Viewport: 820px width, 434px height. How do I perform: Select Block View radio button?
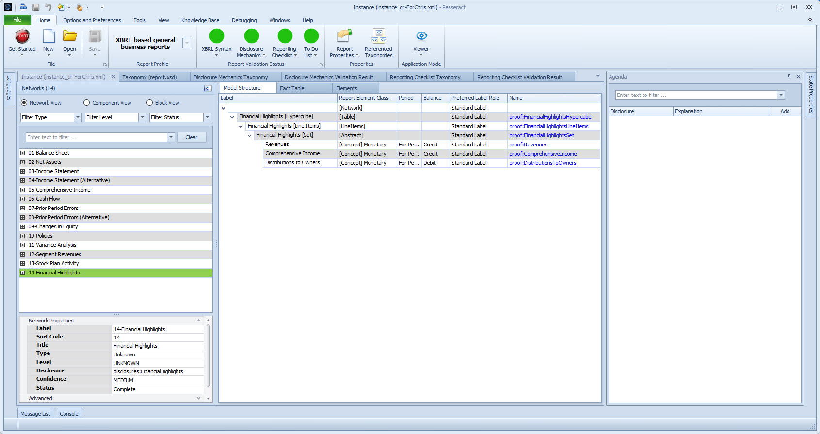(x=149, y=103)
